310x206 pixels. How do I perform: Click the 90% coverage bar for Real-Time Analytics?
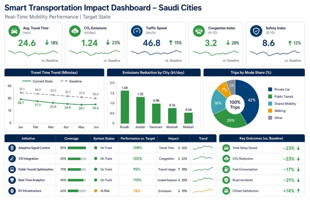point(77,180)
